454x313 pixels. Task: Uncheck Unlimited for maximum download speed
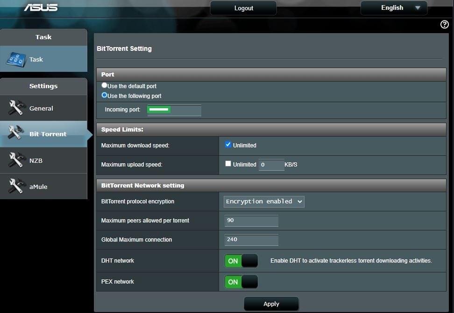(x=228, y=145)
